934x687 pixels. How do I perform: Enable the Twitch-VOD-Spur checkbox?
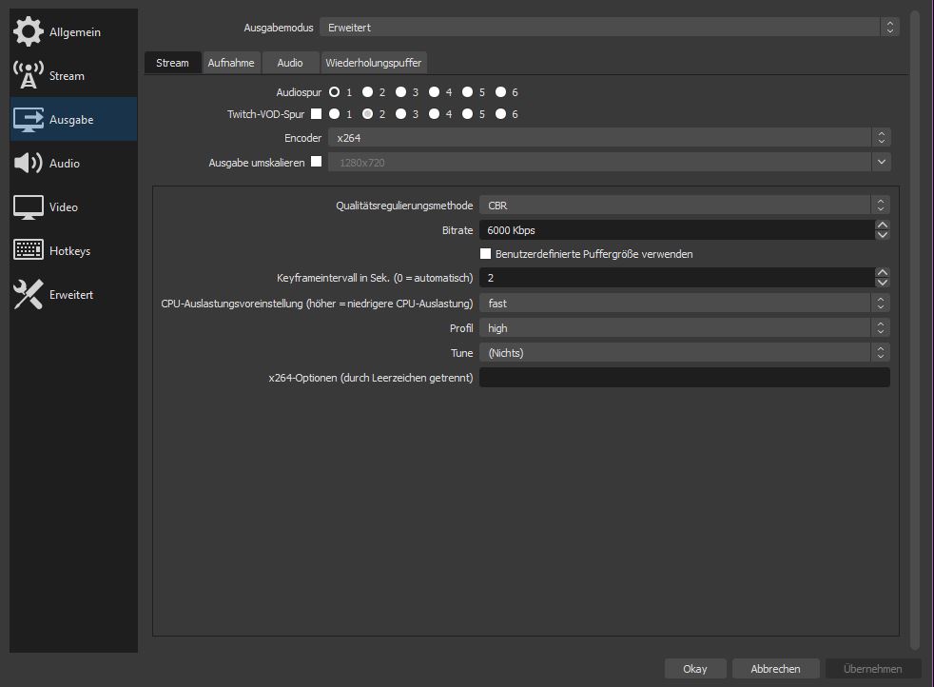pos(317,114)
